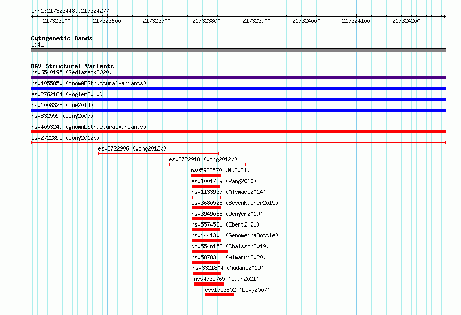Click the red bar under esv1001739
This screenshot has width=461, height=315.
pyautogui.click(x=206, y=186)
